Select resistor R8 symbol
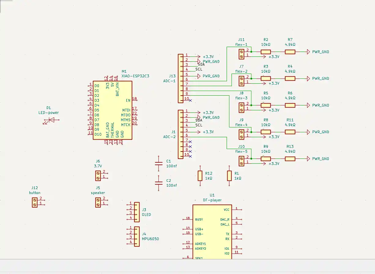The image size is (375, 274). (x=266, y=132)
